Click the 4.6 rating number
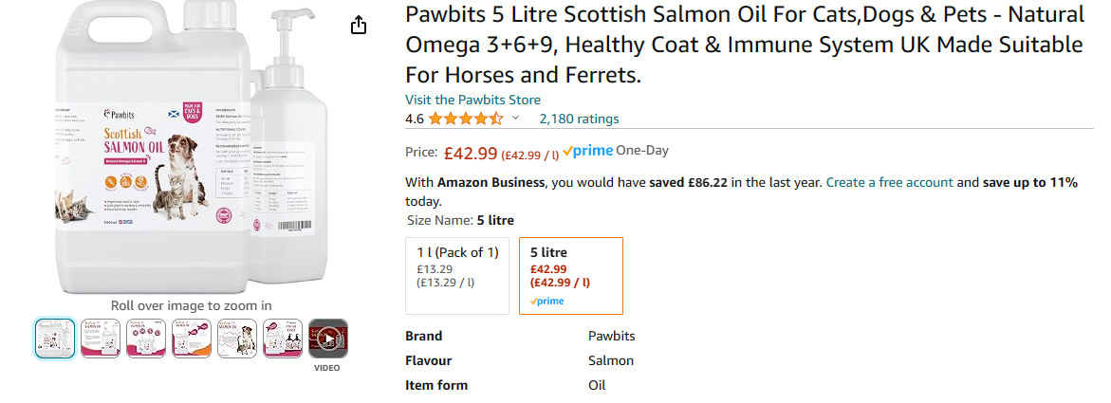Image resolution: width=1111 pixels, height=403 pixels. coord(415,119)
